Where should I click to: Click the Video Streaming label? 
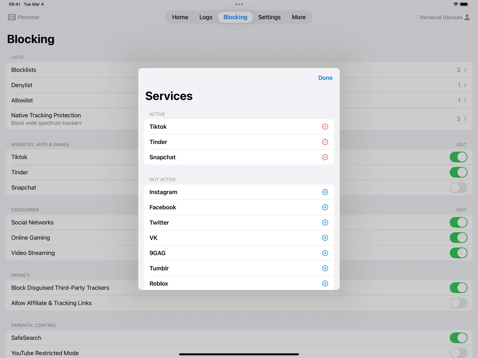33,253
